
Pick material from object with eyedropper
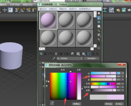[54, 58]
